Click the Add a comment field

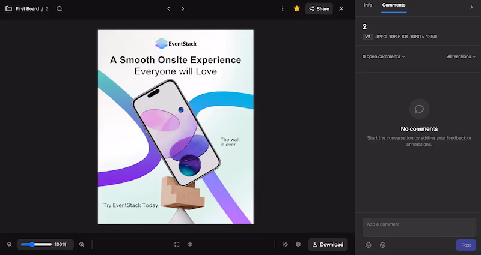[x=419, y=227]
